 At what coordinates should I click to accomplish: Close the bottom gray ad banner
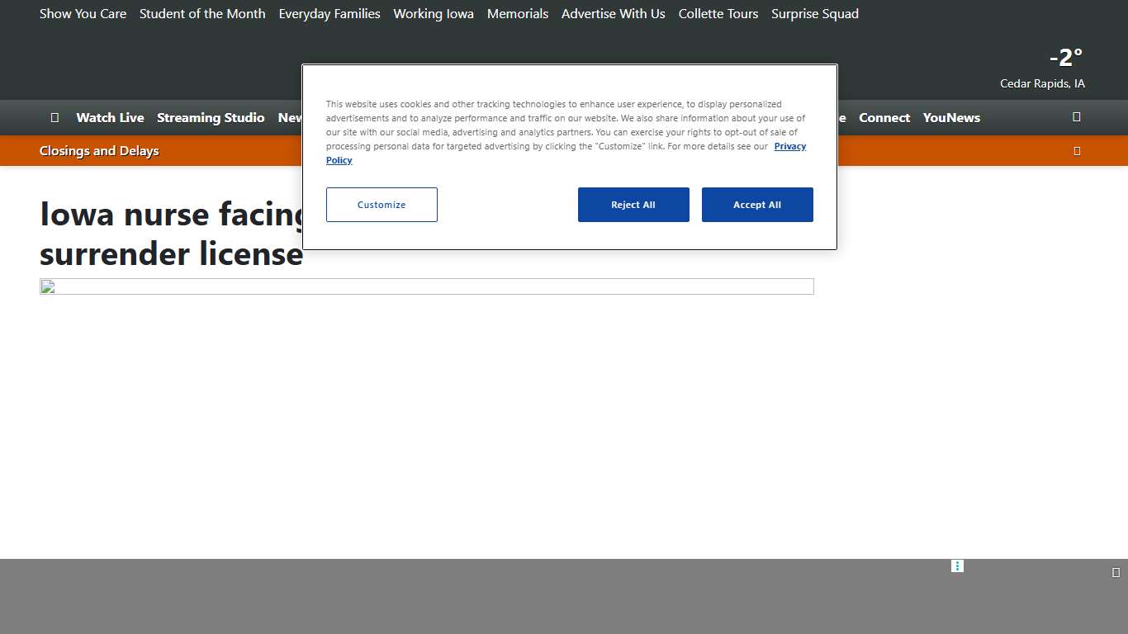pyautogui.click(x=1116, y=573)
